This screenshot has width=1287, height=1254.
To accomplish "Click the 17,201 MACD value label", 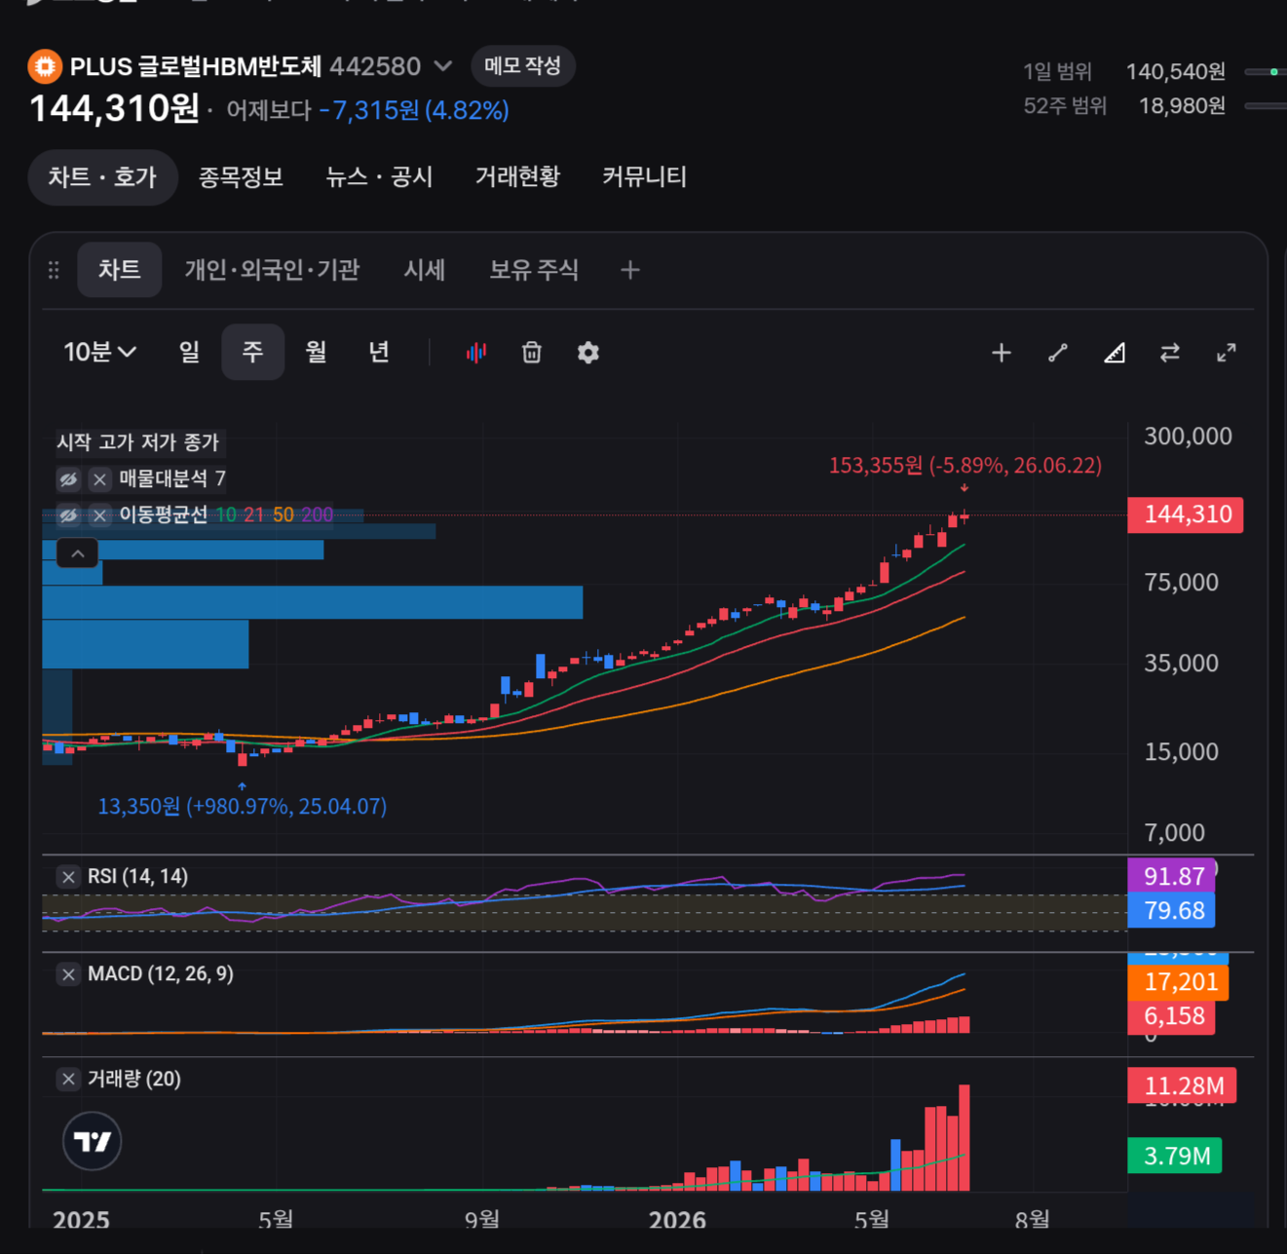I will point(1179,982).
